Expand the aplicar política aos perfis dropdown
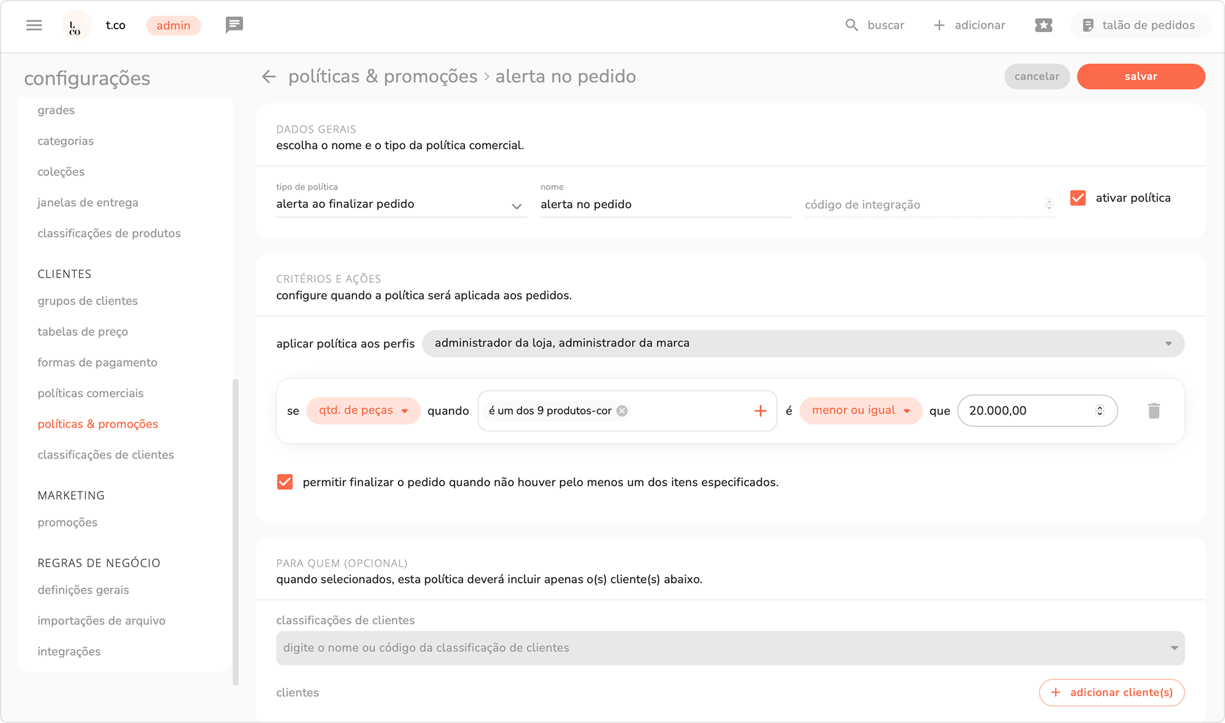The image size is (1225, 723). pyautogui.click(x=803, y=343)
